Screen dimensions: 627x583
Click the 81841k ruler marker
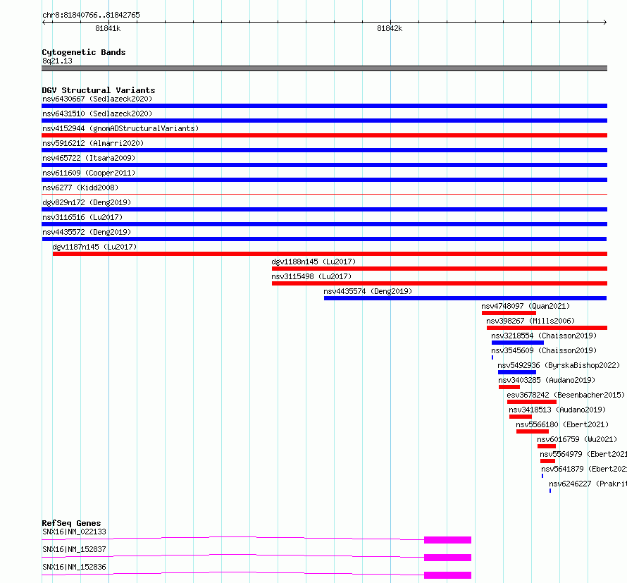pyautogui.click(x=108, y=28)
